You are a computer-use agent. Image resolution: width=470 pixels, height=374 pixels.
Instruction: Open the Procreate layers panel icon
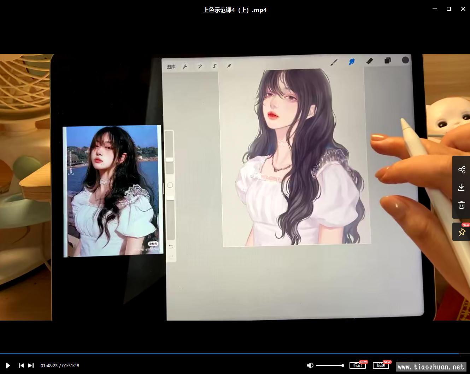click(388, 61)
